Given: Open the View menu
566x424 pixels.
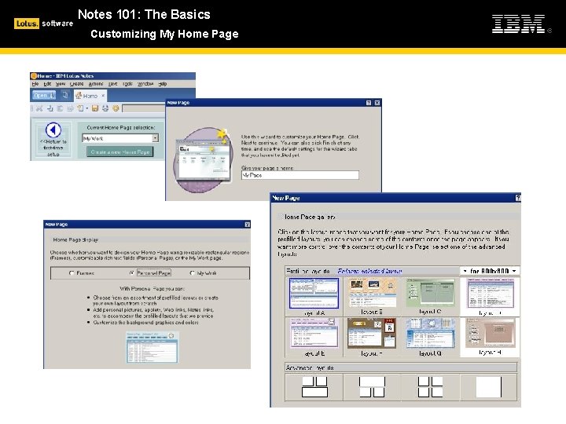Looking at the screenshot, I should click(x=61, y=84).
